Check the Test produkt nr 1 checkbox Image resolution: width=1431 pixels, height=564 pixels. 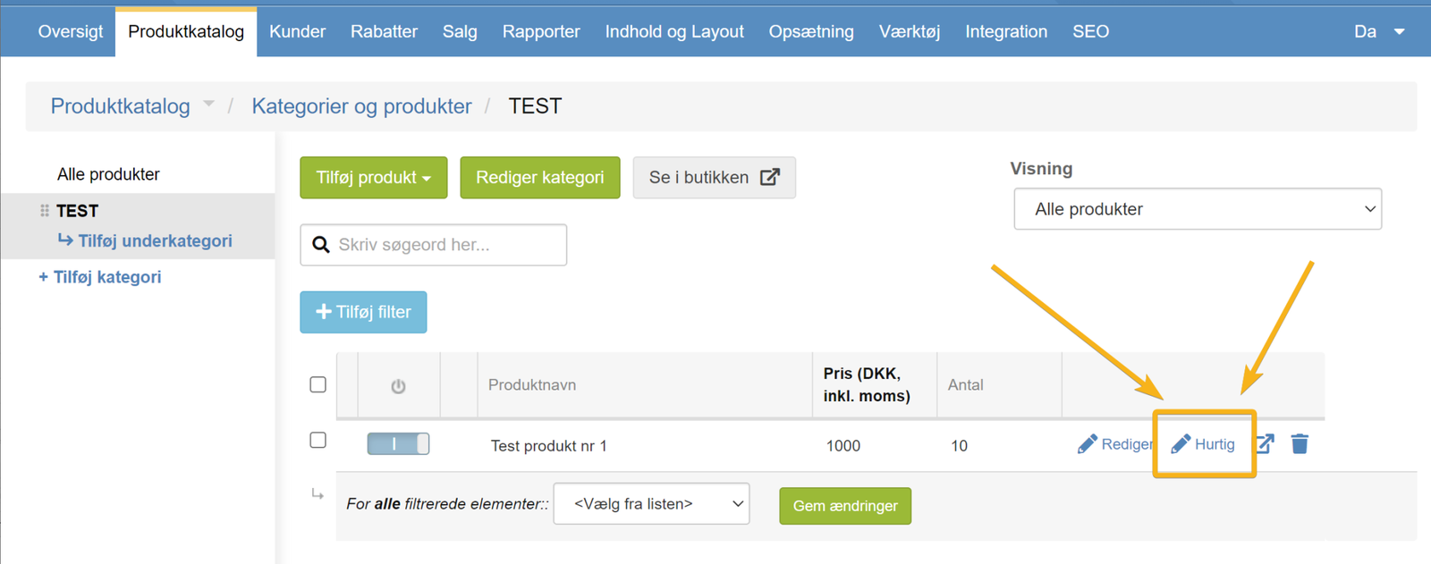318,440
